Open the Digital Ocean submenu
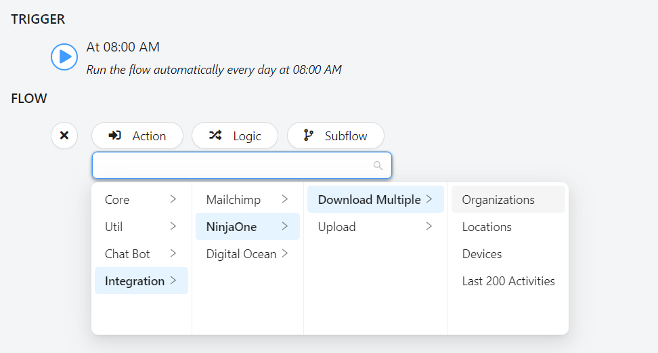The height and width of the screenshot is (353, 658). click(x=248, y=254)
